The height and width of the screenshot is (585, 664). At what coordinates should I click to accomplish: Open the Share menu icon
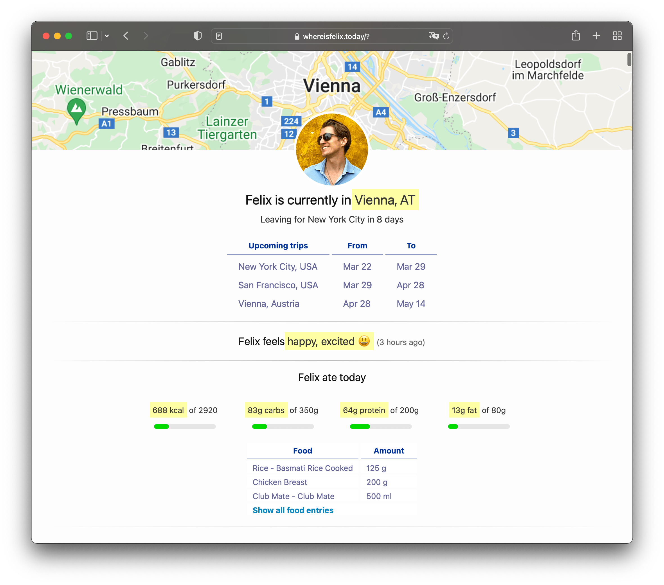(x=576, y=35)
